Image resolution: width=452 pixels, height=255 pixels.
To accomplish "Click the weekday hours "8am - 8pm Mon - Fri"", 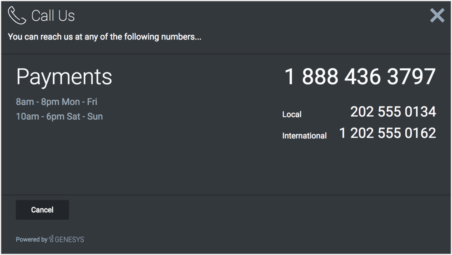I will (56, 102).
